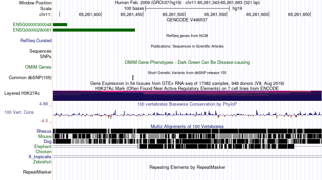The width and height of the screenshot is (322, 180).
Task: Click the 100 bases scale bar
Action: [187, 8]
